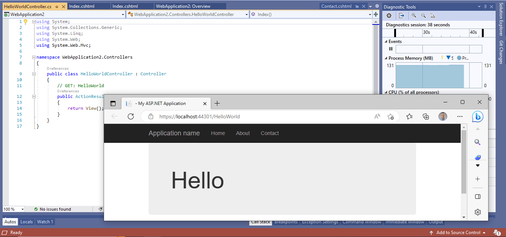The width and height of the screenshot is (506, 237).
Task: Click the About navigation link
Action: pyautogui.click(x=243, y=133)
